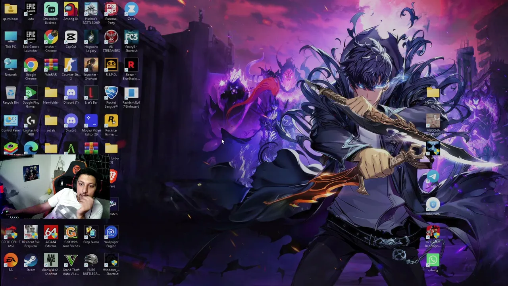The image size is (508, 286).
Task: Launch the Discord (1) shortcut
Action: click(x=71, y=95)
